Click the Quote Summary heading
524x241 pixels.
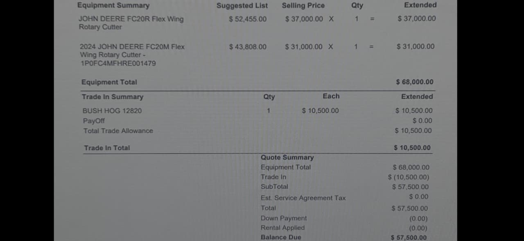tap(287, 157)
